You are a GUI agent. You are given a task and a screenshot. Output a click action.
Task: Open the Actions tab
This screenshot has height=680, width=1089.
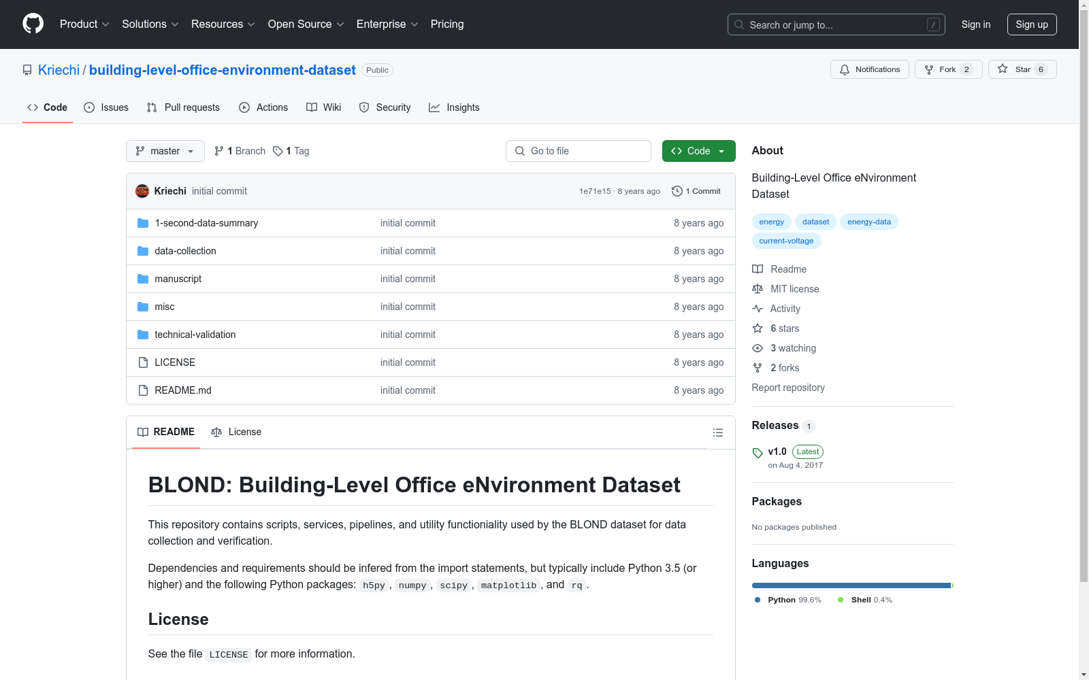tap(263, 107)
